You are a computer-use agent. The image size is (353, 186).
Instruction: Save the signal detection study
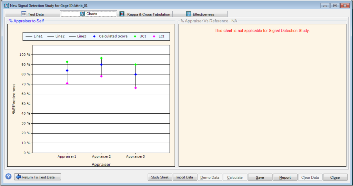click(x=260, y=177)
